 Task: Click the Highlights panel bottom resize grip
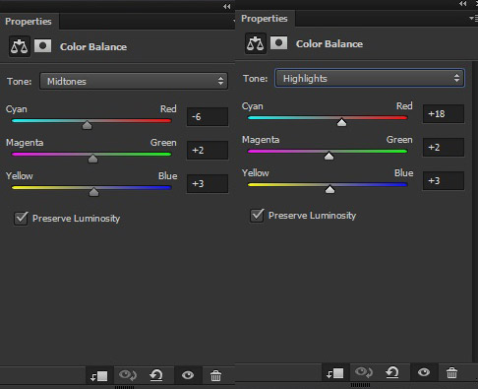coord(360,385)
